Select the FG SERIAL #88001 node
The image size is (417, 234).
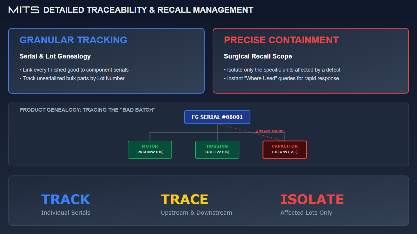[x=217, y=117]
